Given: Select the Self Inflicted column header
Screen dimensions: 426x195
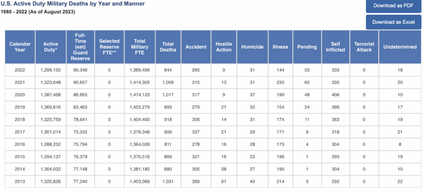Looking at the screenshot, I should pos(335,47).
